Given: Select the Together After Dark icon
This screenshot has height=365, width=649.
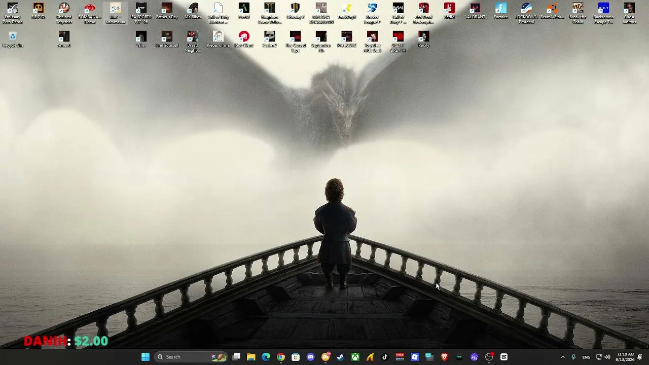Looking at the screenshot, I should click(372, 42).
